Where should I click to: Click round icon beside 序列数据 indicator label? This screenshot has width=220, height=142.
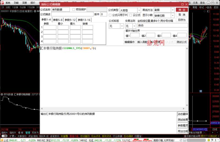[x=2, y=94]
